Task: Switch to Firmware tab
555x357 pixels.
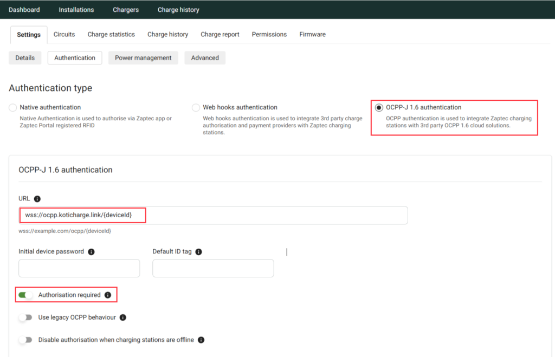Action: click(313, 34)
